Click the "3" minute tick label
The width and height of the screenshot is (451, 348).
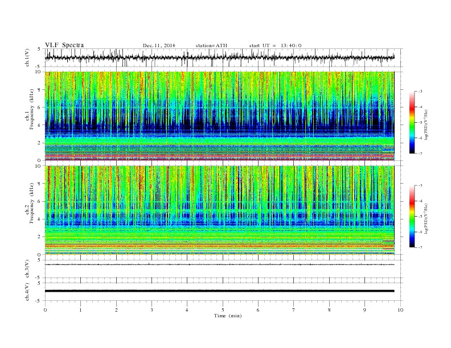(151, 310)
